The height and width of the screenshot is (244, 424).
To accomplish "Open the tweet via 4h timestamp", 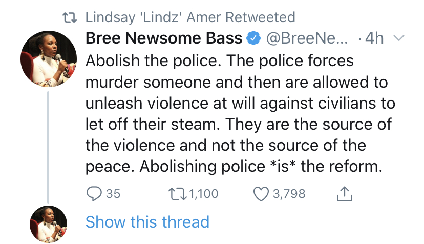I will (374, 38).
